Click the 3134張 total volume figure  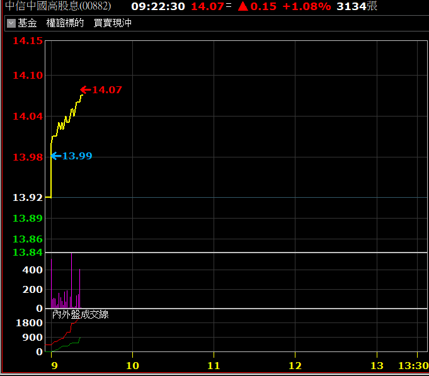[357, 7]
